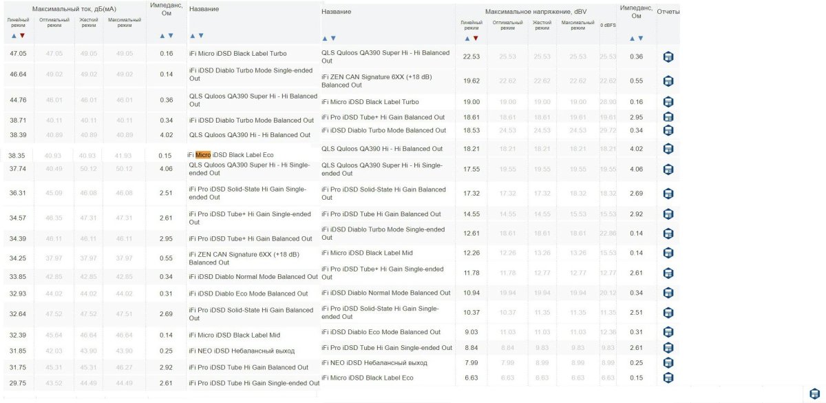Screen dimensions: 826x403
Task: Open report icon in the 18.53 dBV row
Action: [x=668, y=130]
